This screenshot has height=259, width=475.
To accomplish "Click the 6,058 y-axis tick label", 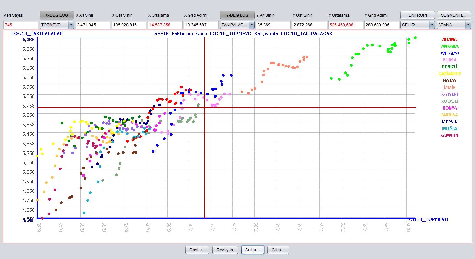I will (28, 77).
